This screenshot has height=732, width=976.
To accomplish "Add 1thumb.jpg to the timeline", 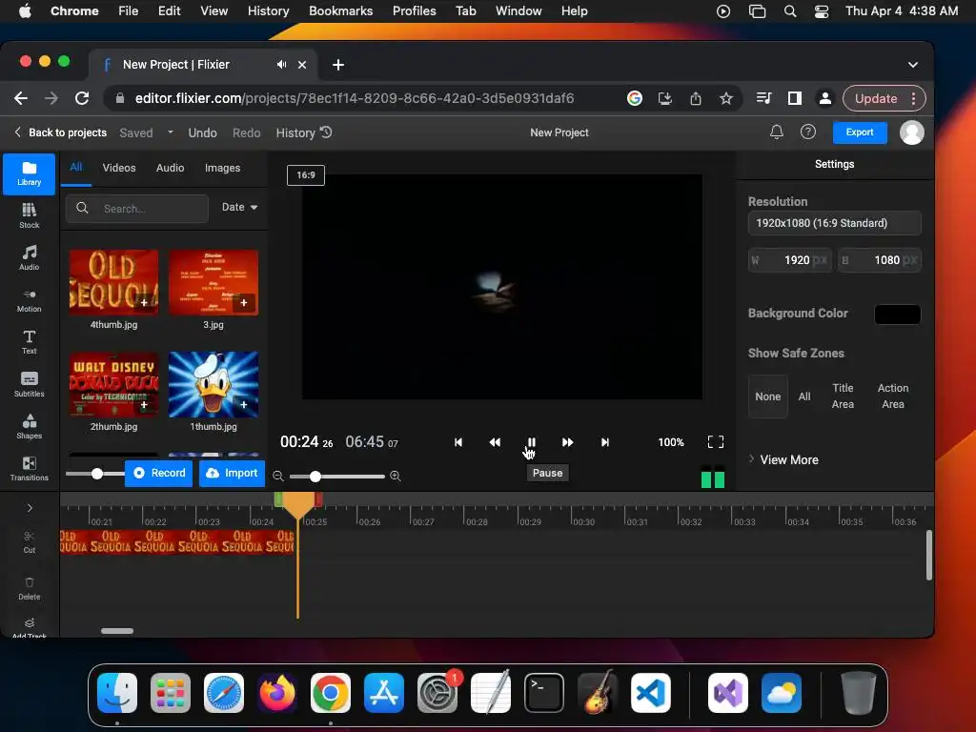I will (x=244, y=404).
